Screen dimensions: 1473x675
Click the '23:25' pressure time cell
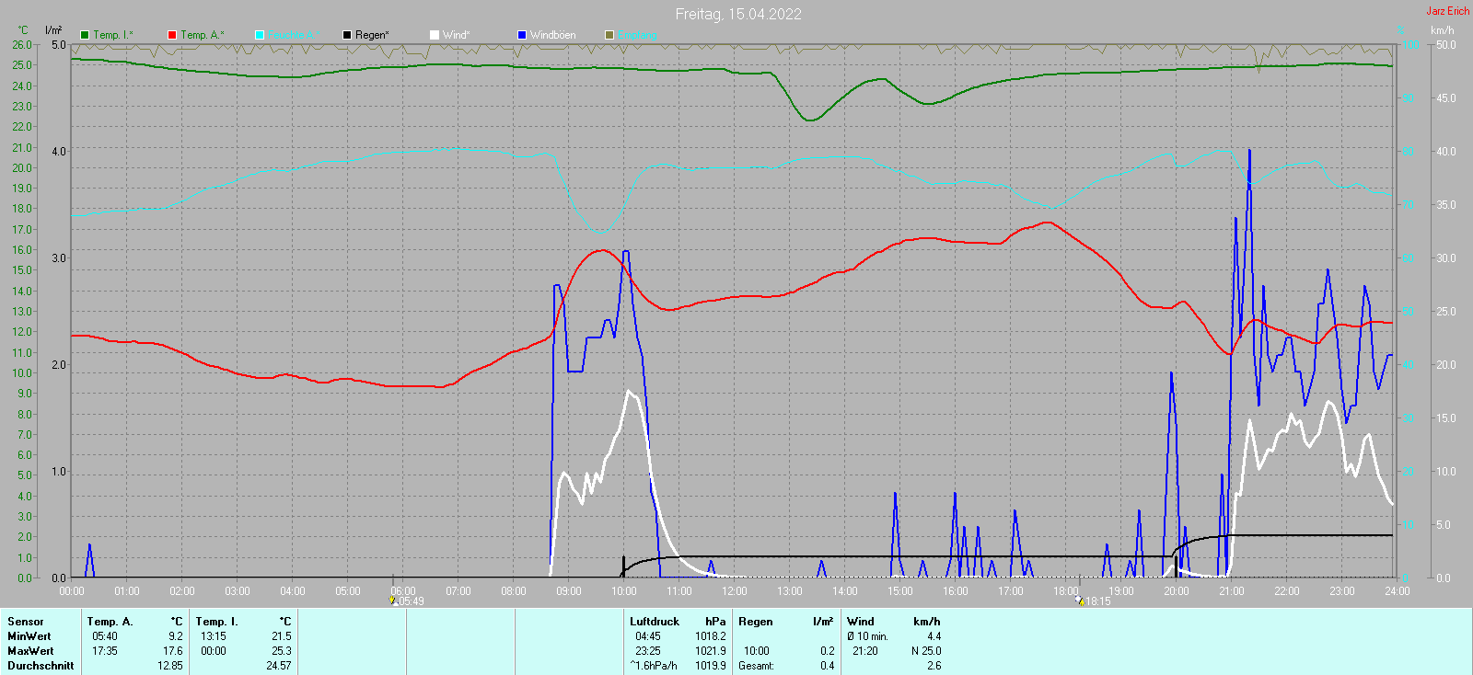pyautogui.click(x=648, y=651)
